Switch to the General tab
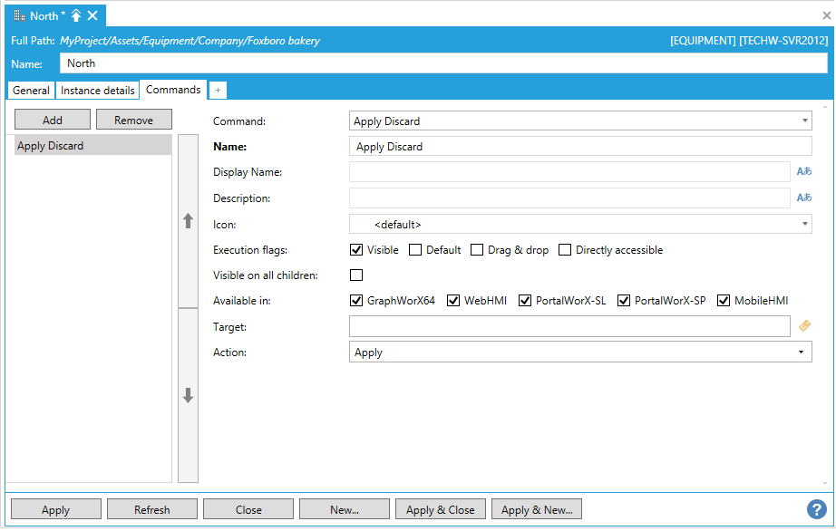This screenshot has width=836, height=531. coord(31,91)
